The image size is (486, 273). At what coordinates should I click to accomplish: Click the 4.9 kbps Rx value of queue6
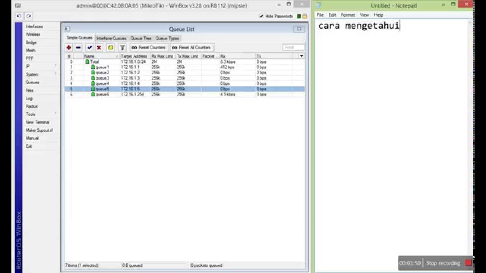(228, 94)
